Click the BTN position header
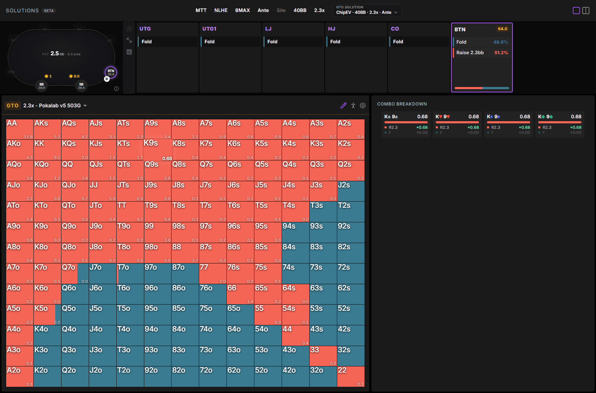Viewport: 596px width, 393px height. 460,29
